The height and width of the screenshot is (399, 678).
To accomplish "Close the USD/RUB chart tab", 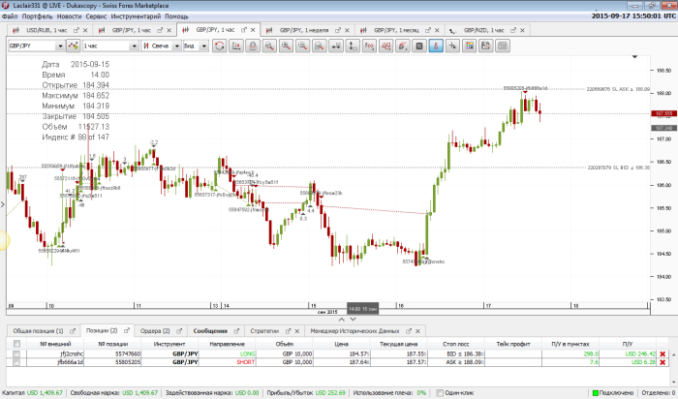I will tap(85, 30).
